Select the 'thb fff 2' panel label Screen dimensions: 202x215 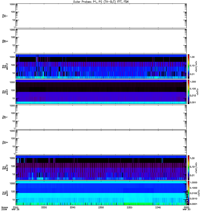pos(5,41)
